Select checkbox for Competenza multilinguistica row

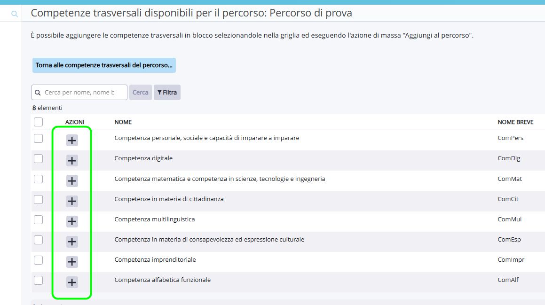pyautogui.click(x=39, y=219)
